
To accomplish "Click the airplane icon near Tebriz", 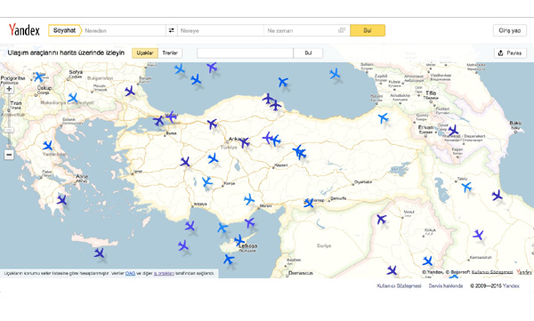I will tap(466, 187).
